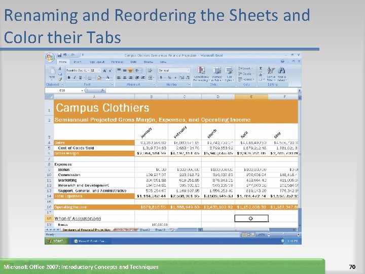Open Sort & Filter
The height and width of the screenshot is (274, 365).
pos(271,74)
